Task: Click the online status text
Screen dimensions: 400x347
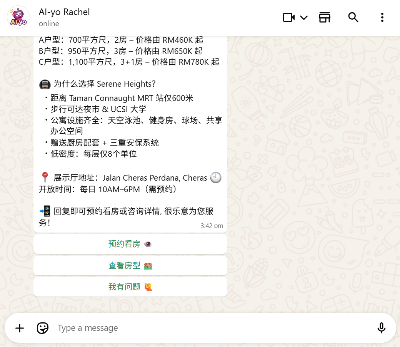Action: click(x=48, y=23)
